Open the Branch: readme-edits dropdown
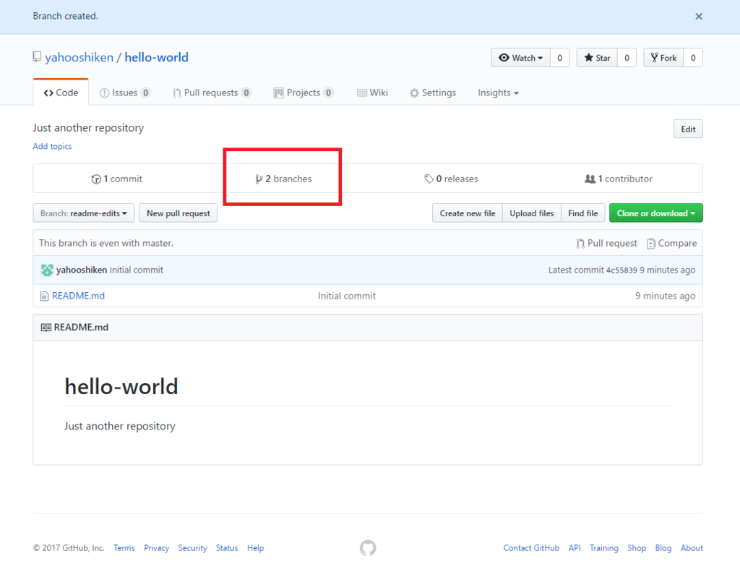This screenshot has height=572, width=740. click(84, 213)
